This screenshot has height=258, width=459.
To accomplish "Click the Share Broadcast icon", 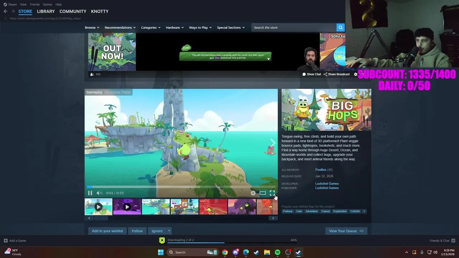I will (325, 74).
